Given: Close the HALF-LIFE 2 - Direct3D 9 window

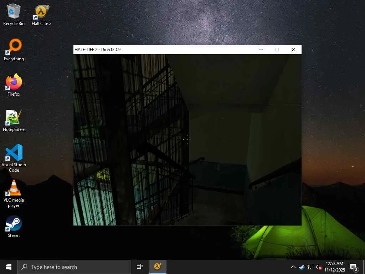Looking at the screenshot, I should coord(293,50).
